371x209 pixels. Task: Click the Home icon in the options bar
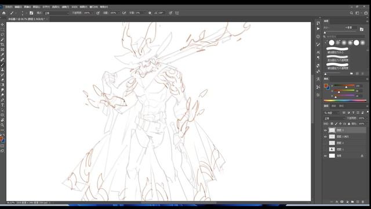4,13
